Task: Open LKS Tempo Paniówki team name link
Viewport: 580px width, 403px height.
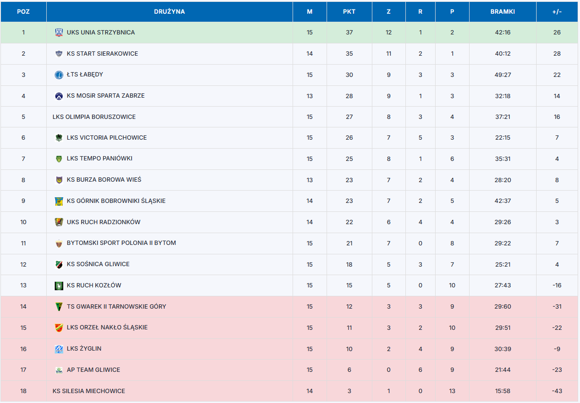Action: coord(100,159)
